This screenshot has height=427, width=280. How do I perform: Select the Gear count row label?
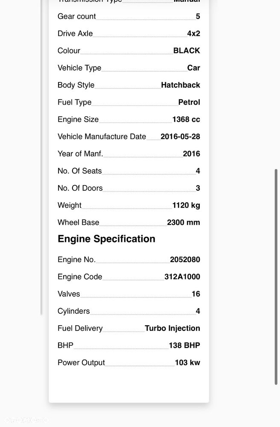(x=77, y=16)
